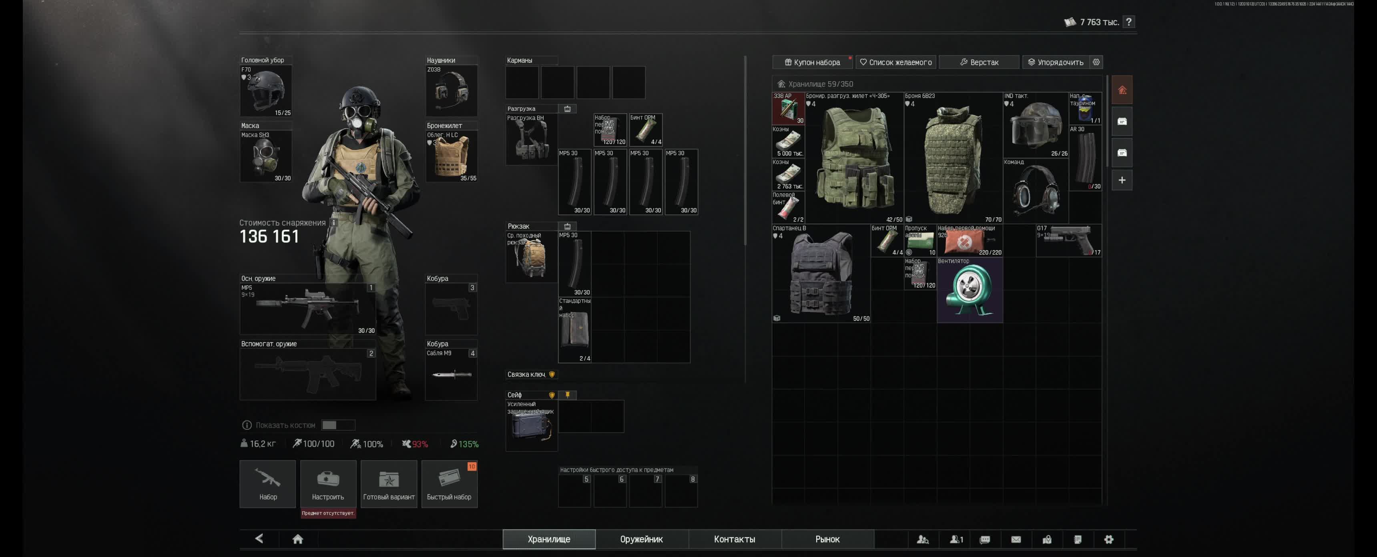
Task: Collapse Разгрузка container with its header icon
Action: pyautogui.click(x=567, y=108)
